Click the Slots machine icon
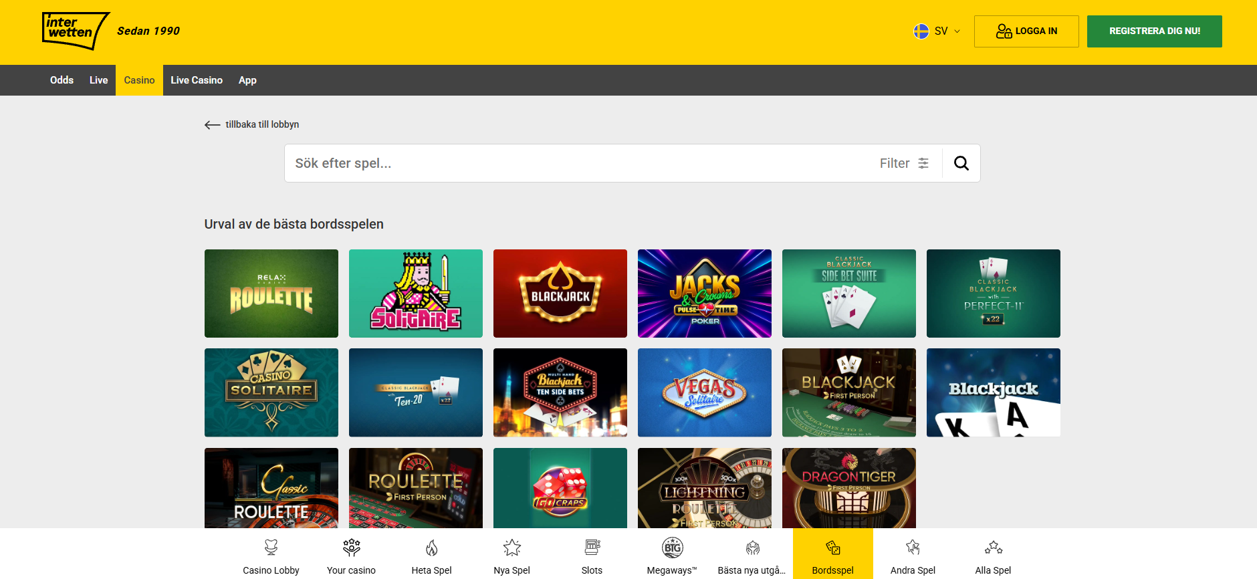This screenshot has height=579, width=1257. click(x=592, y=548)
